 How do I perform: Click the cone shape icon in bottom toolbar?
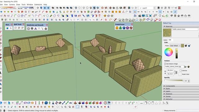point(156,103)
